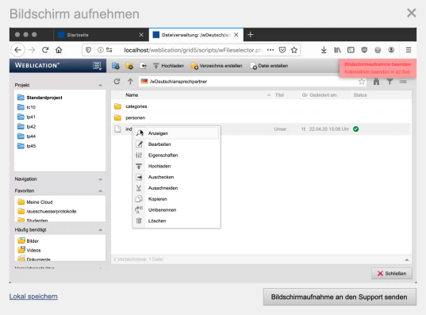The height and width of the screenshot is (315, 426).
Task: Open the categories folder row
Action: (262, 106)
